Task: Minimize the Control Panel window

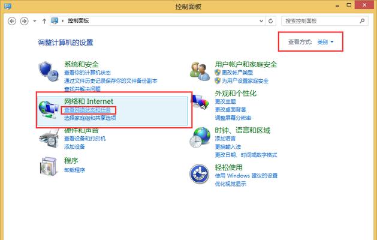Action: pos(337,5)
